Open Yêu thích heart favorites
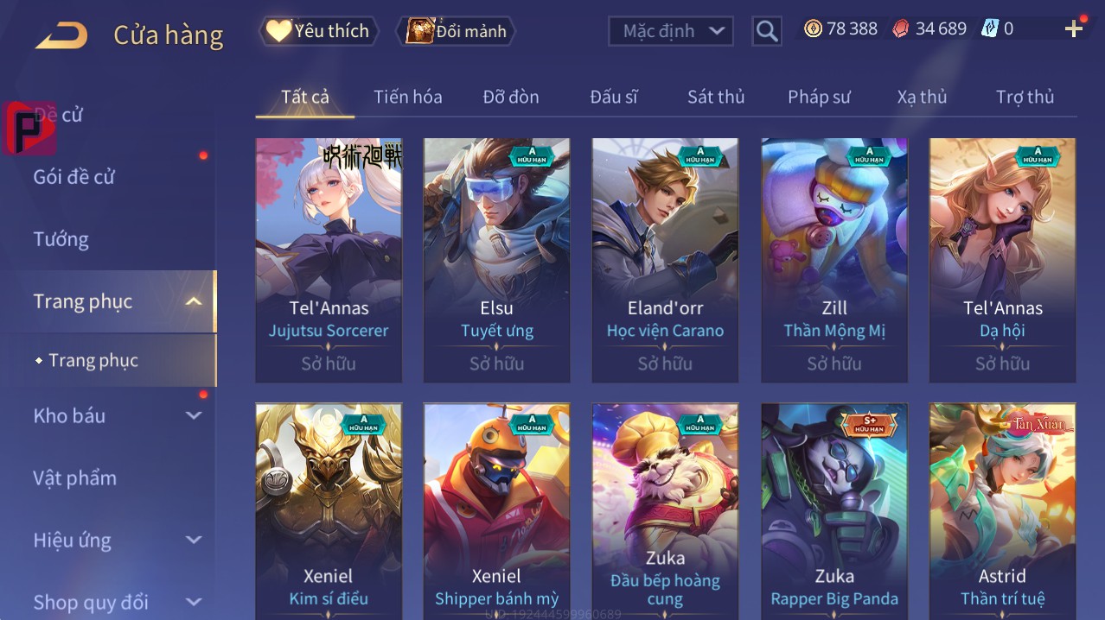The image size is (1105, 620). tap(318, 31)
